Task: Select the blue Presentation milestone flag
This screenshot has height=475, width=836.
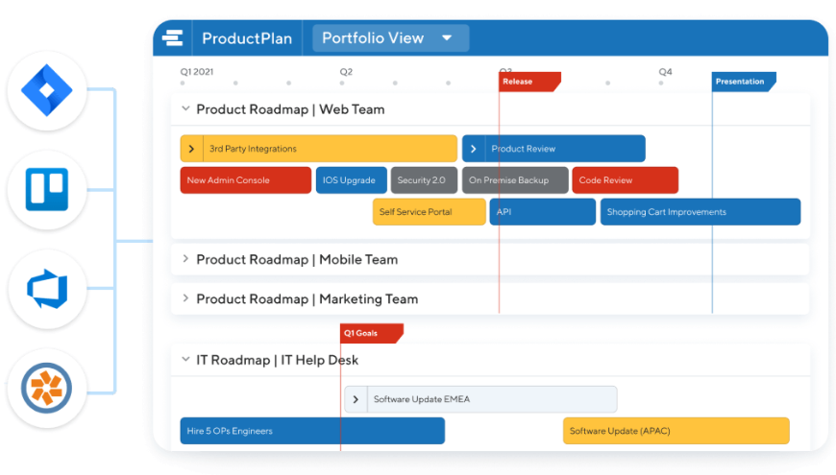Action: coord(742,82)
